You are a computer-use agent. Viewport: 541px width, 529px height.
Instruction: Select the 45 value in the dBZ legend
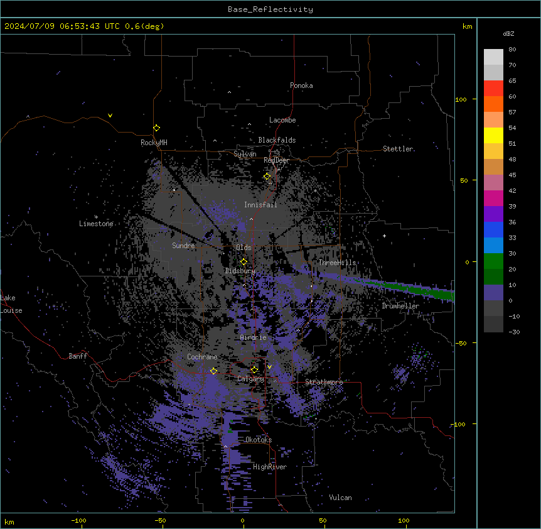tap(512, 175)
